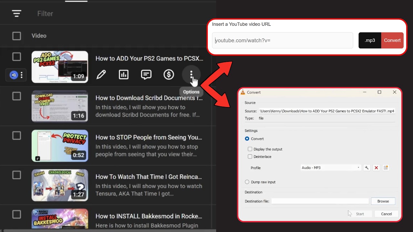413x232 pixels.
Task: Click Browse for destination file
Action: pos(383,201)
